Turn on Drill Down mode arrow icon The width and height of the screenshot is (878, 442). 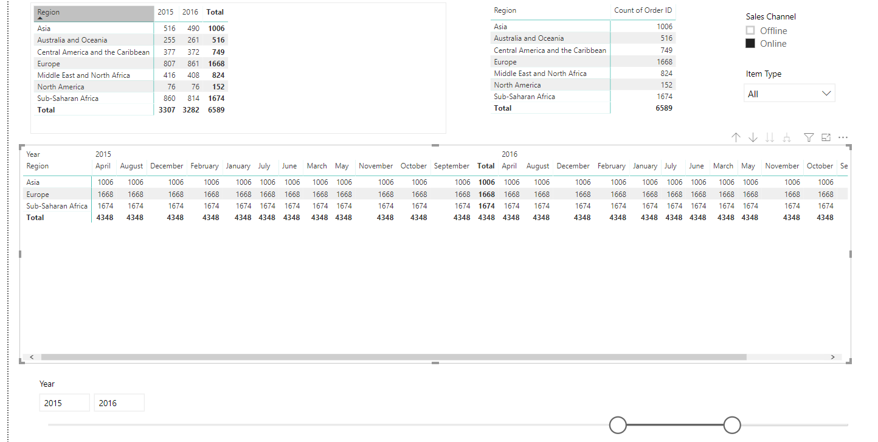753,137
